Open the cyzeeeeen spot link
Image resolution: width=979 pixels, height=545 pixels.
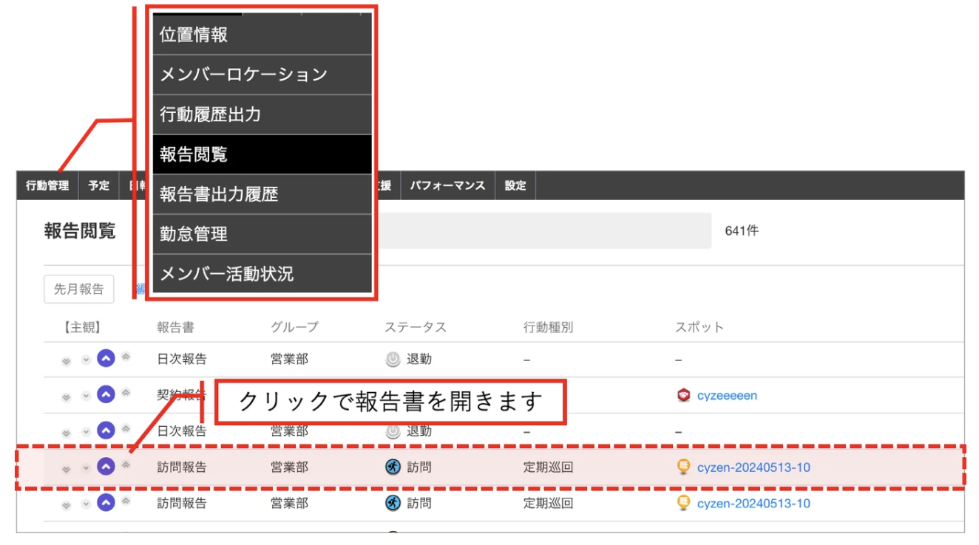[x=727, y=395]
